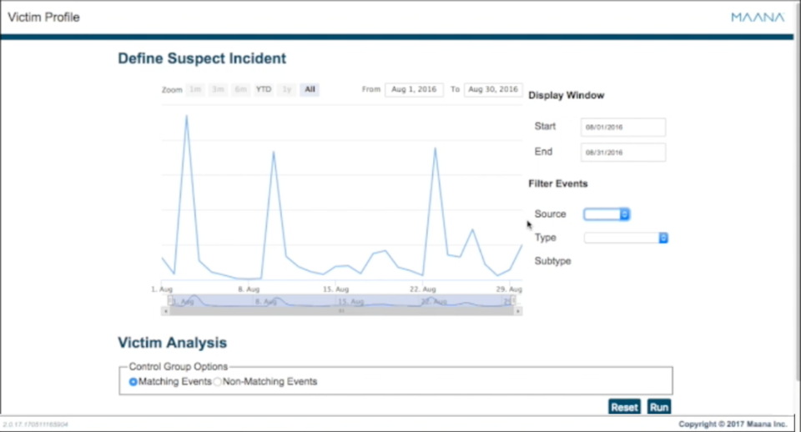
Task: Select Non-Matching Events radio option
Action: coord(218,382)
